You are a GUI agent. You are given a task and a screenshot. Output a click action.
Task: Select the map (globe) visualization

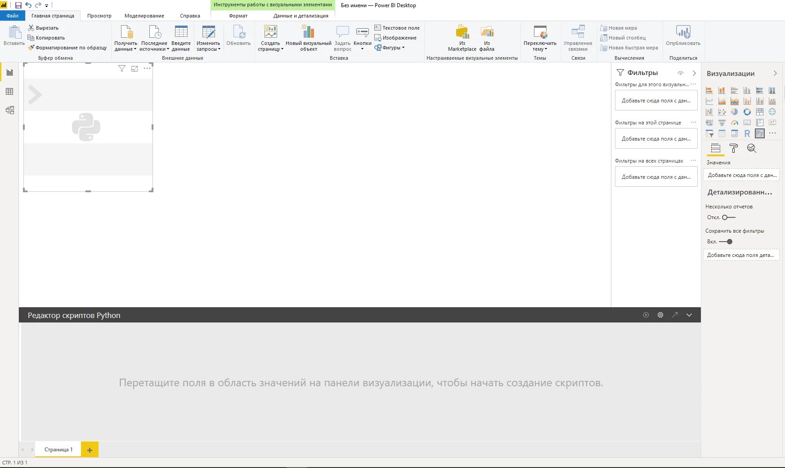tap(772, 112)
